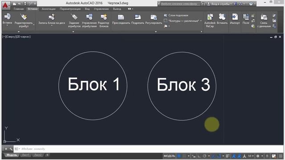Click the Подрезать clip icon

point(138,17)
